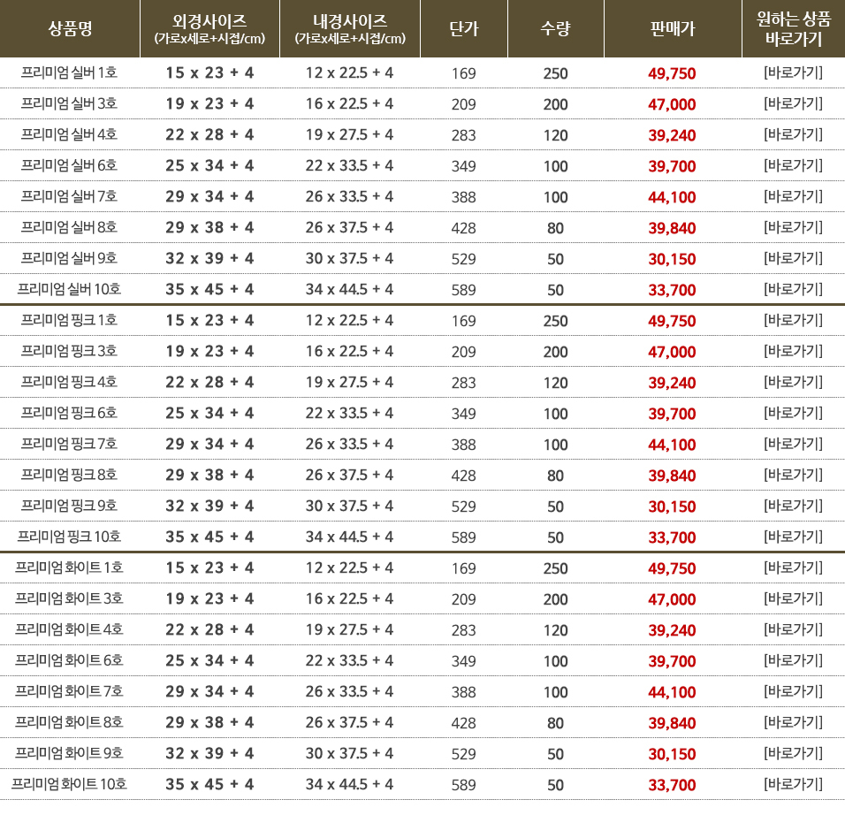Click the 수량 column header
The image size is (845, 815).
555,29
